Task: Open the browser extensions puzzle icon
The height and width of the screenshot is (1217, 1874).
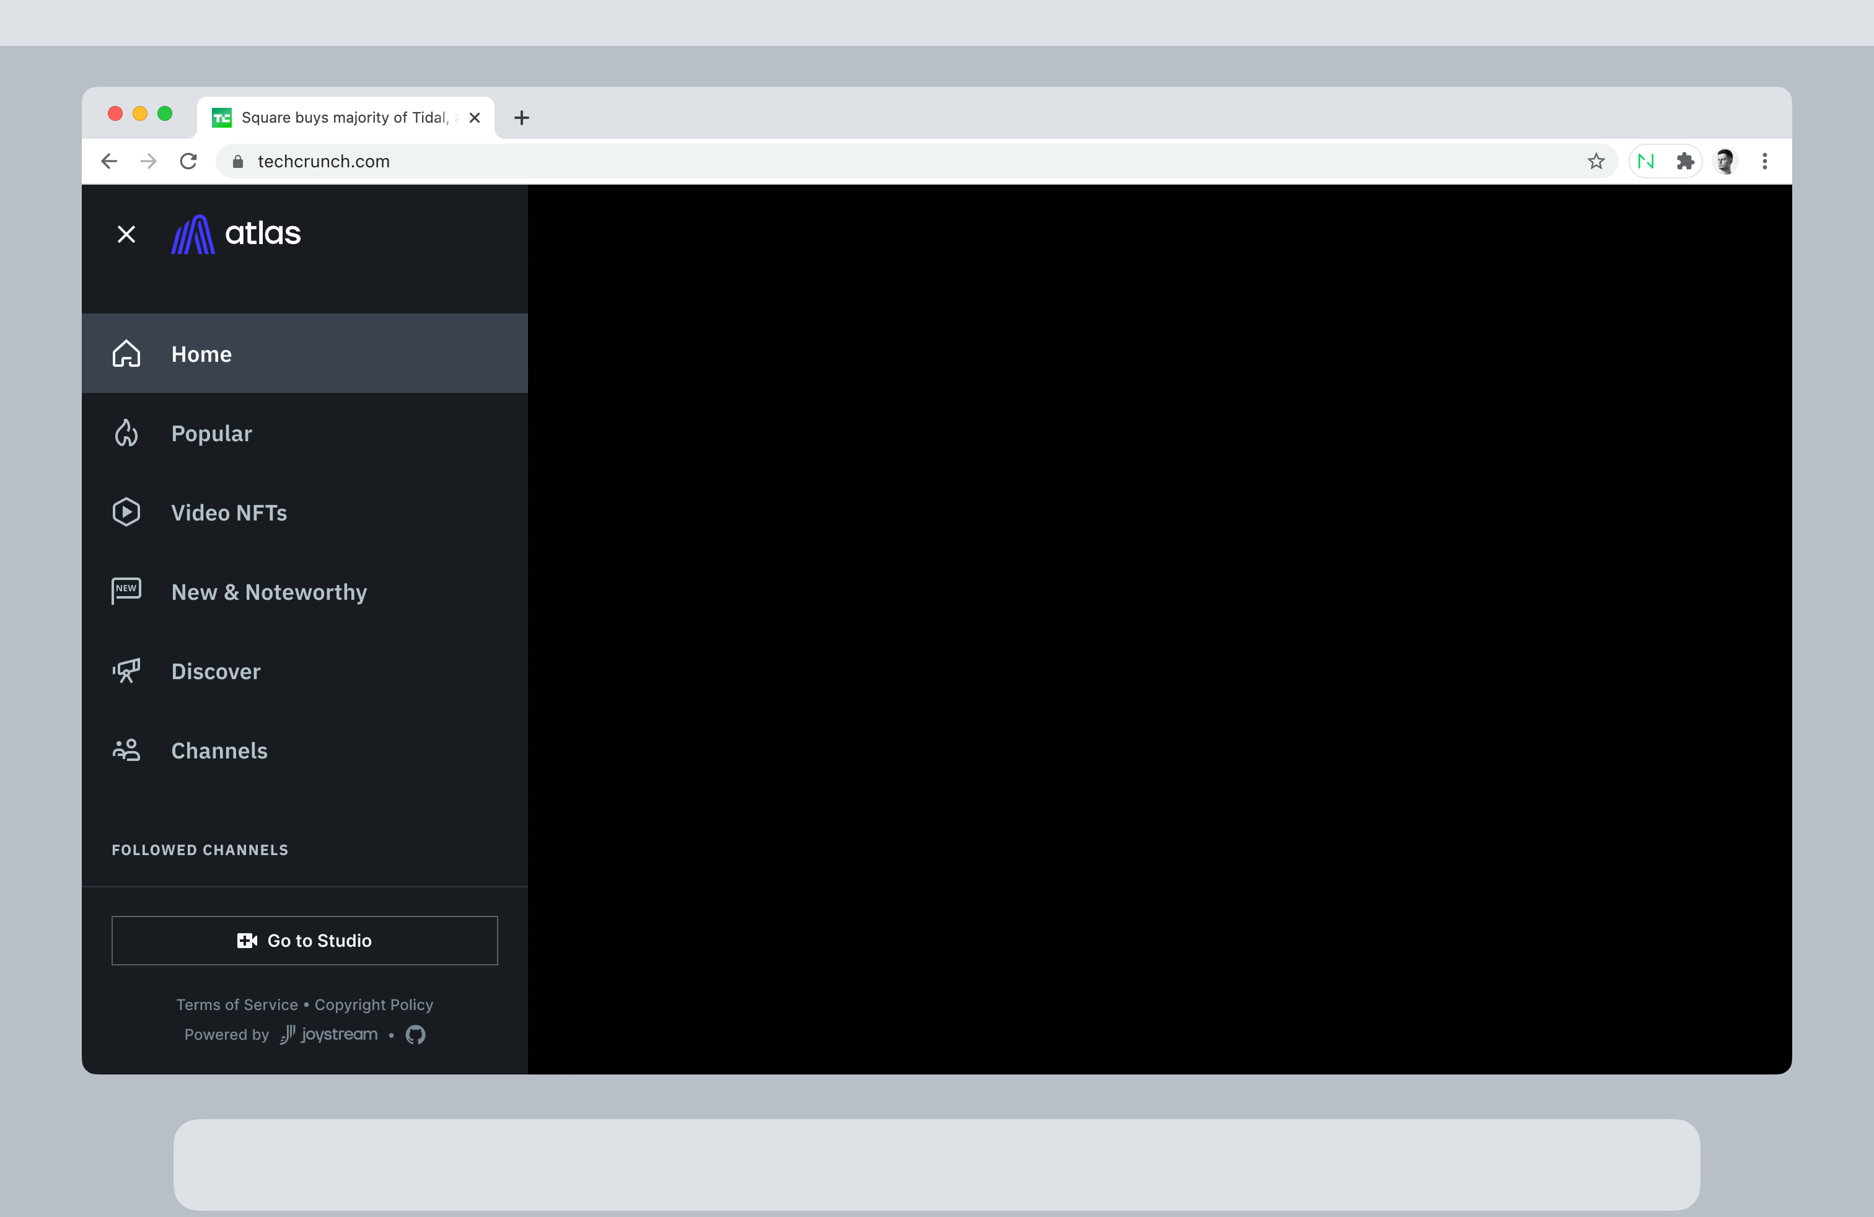Action: click(1686, 160)
